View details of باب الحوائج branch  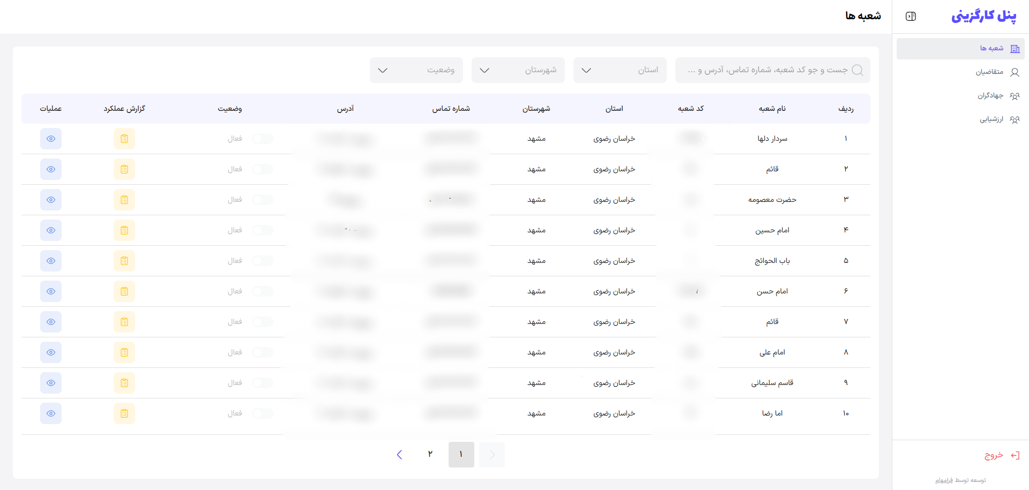click(x=51, y=261)
